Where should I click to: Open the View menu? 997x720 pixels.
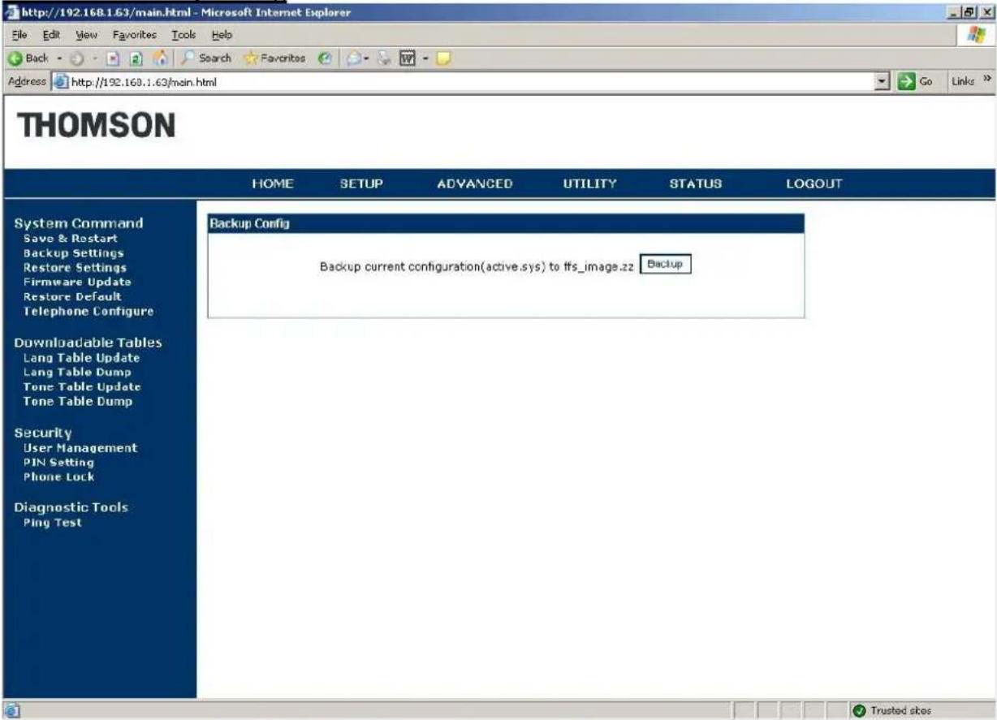point(85,35)
